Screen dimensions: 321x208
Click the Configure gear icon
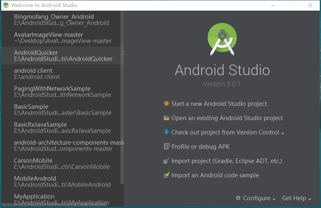pyautogui.click(x=238, y=198)
